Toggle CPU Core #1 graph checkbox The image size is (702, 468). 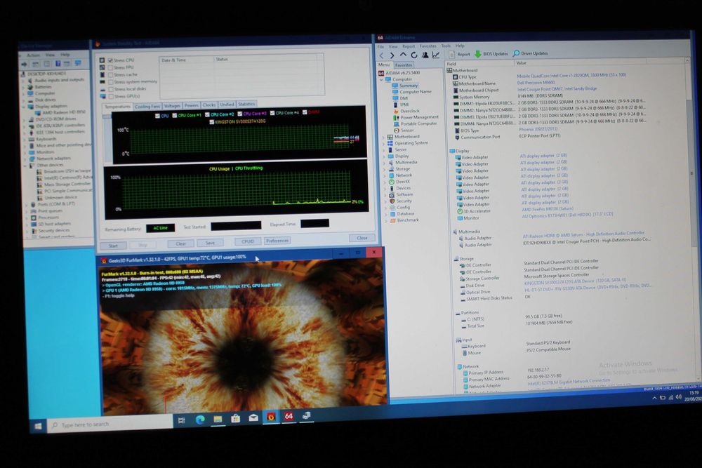pos(175,116)
